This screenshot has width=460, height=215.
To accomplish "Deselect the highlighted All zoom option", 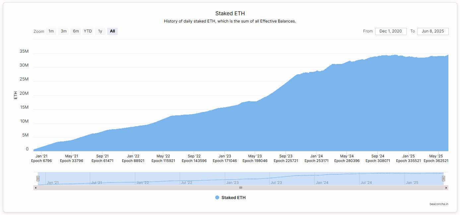I will (x=112, y=31).
